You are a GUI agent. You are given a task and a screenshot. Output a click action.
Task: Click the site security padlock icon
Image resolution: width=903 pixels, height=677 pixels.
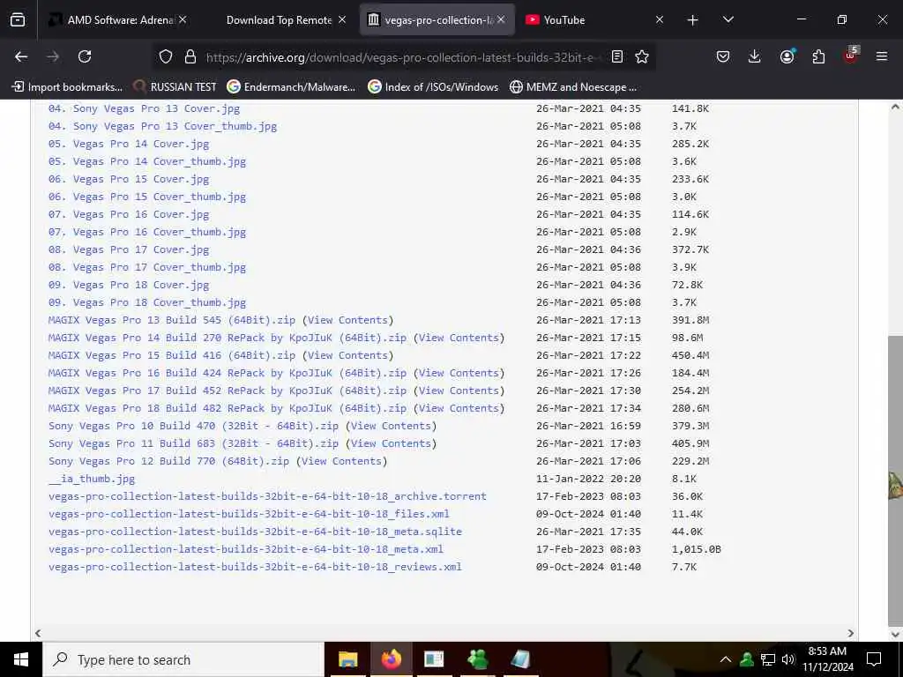tap(190, 56)
